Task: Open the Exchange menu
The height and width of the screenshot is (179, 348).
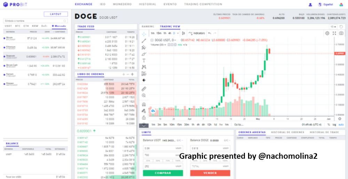Action: [84, 4]
